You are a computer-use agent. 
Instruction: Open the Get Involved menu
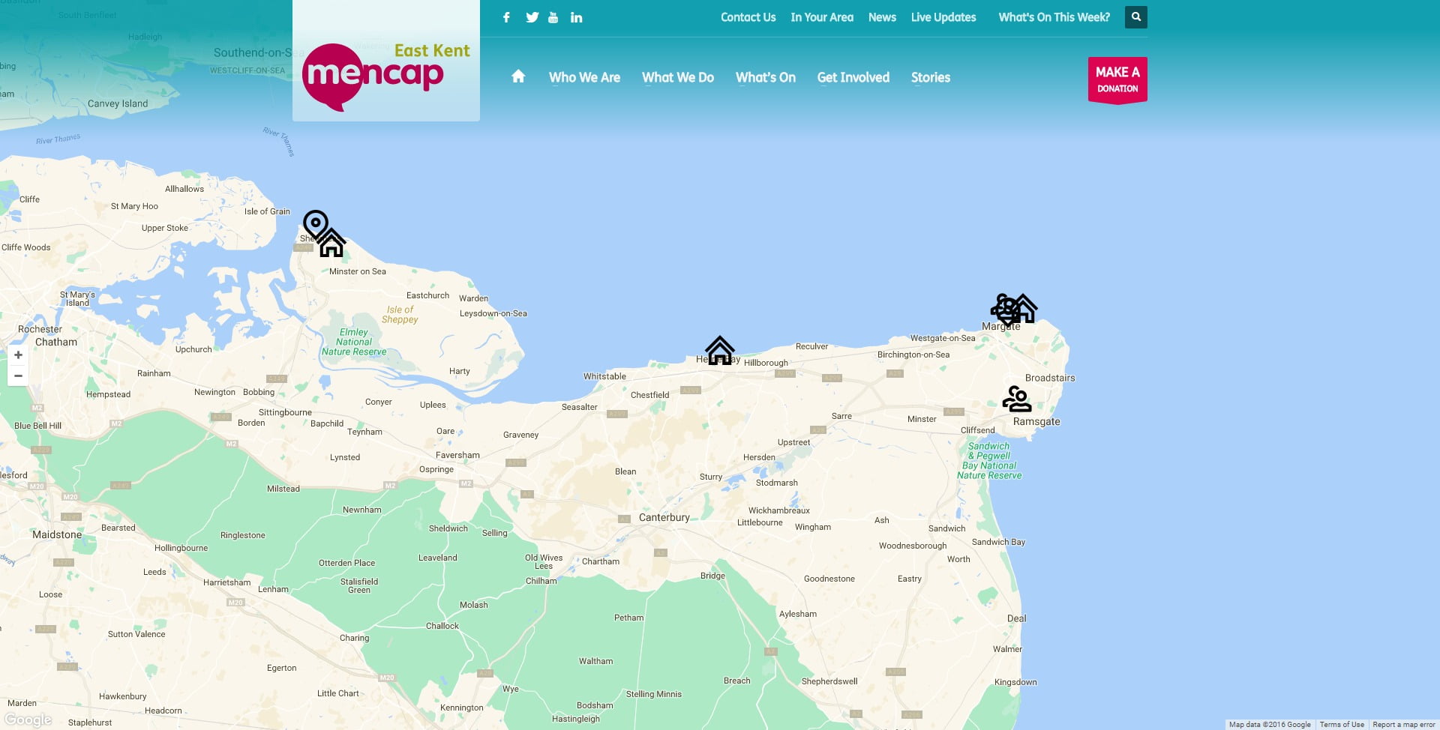coord(853,77)
